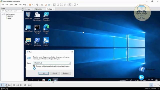Click the Send Ctrl+Alt+Del toolbar icon

point(37,5)
